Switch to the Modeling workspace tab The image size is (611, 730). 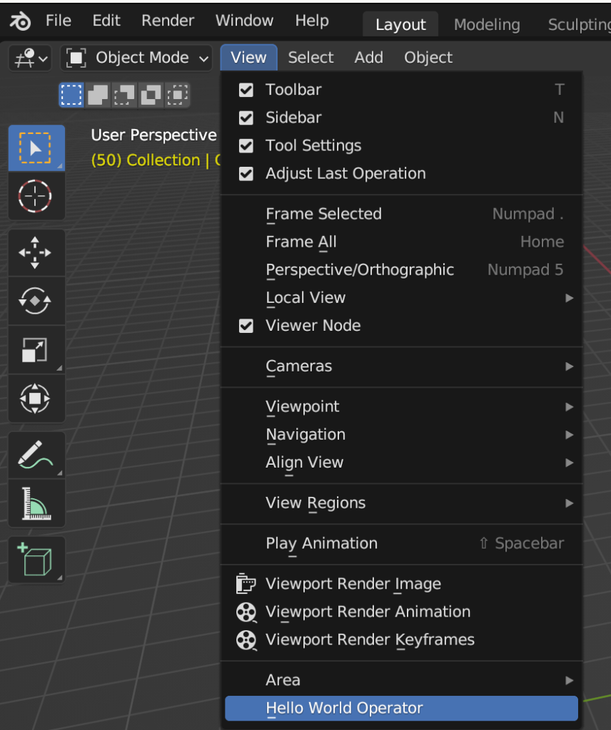(486, 24)
